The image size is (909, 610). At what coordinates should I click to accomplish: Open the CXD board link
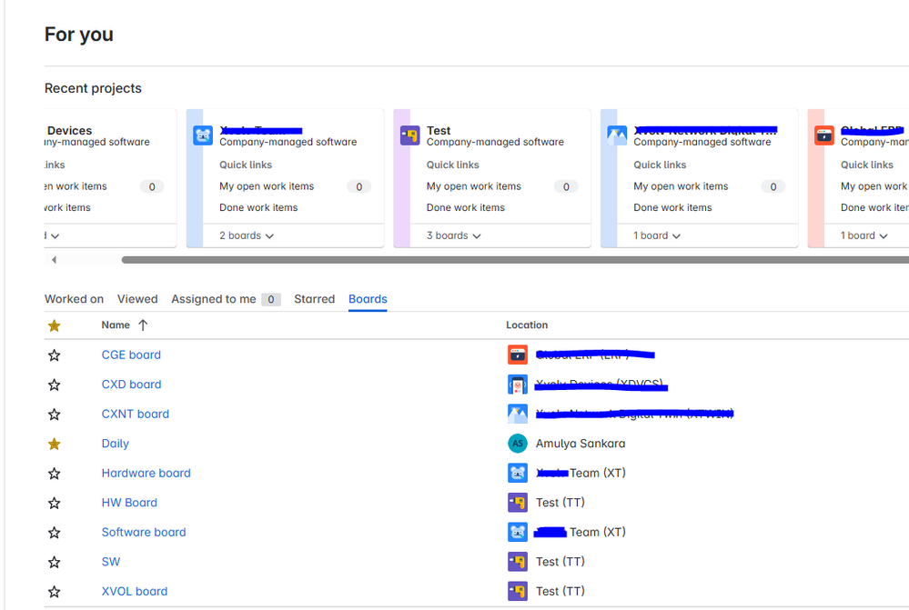click(132, 384)
